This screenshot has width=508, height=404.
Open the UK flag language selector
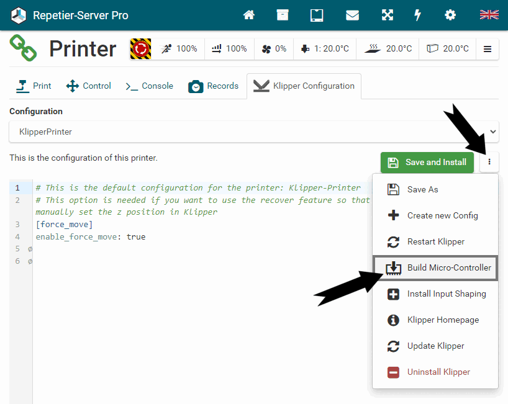pyautogui.click(x=489, y=15)
